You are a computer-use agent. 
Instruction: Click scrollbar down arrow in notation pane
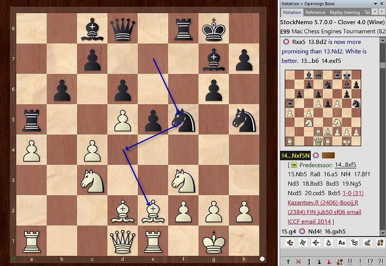(382, 233)
